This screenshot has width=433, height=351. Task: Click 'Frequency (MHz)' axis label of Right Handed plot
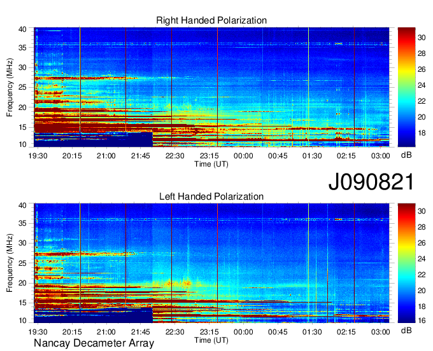pos(10,87)
